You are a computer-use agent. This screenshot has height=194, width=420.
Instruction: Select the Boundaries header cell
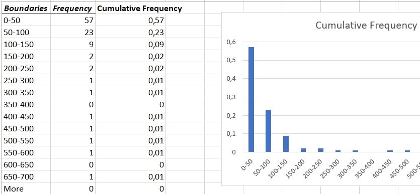tap(26, 9)
